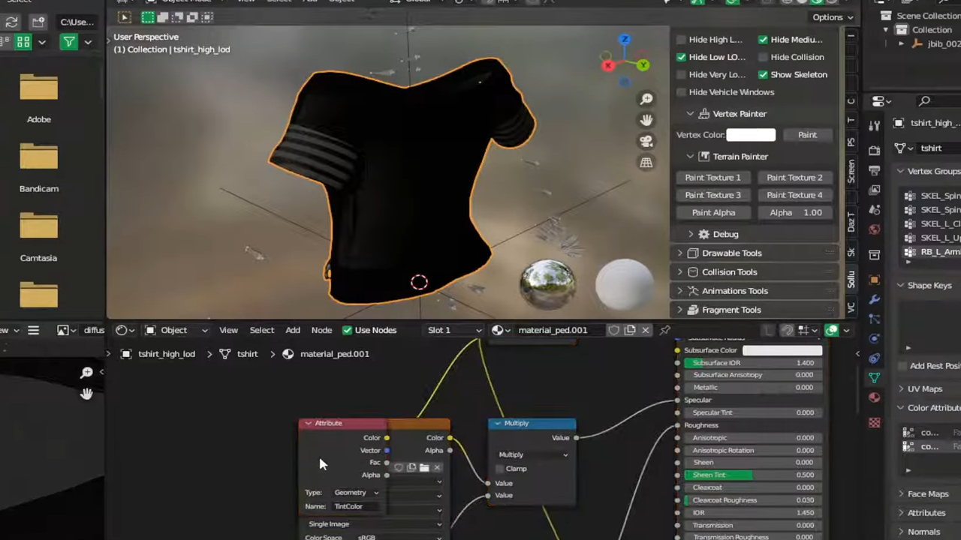Open the Multiply operation dropdown
The image size is (961, 540).
532,454
